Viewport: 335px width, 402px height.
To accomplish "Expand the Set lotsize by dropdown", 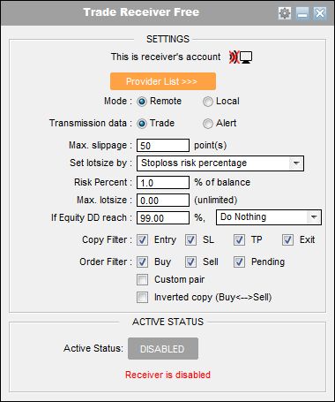I will pos(220,163).
